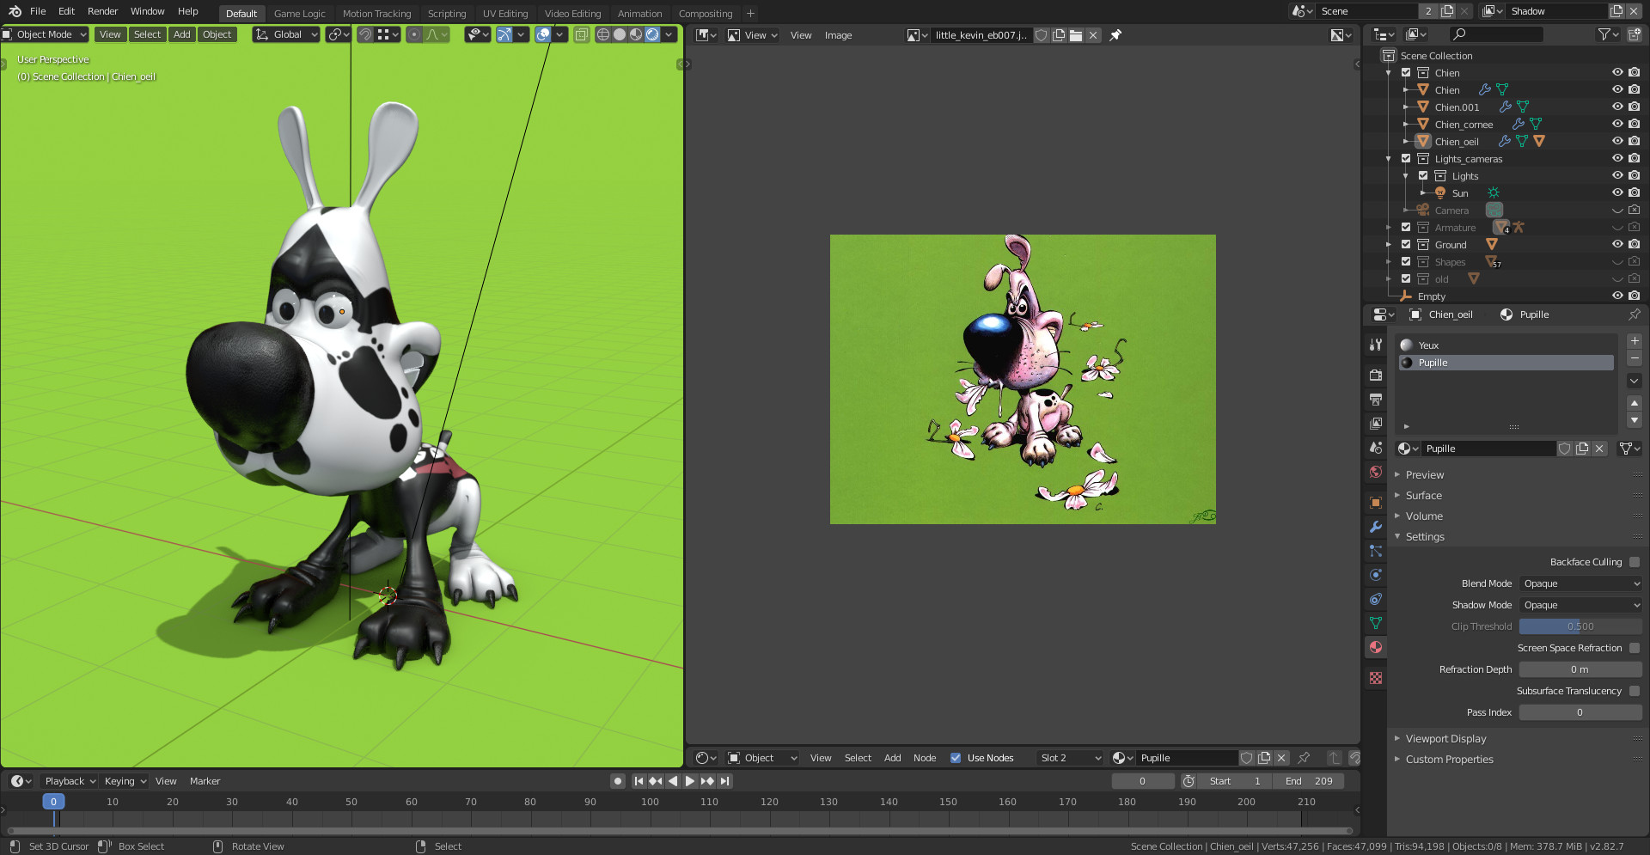Image resolution: width=1650 pixels, height=855 pixels.
Task: Click the Refraction Depth field
Action: [x=1580, y=669]
